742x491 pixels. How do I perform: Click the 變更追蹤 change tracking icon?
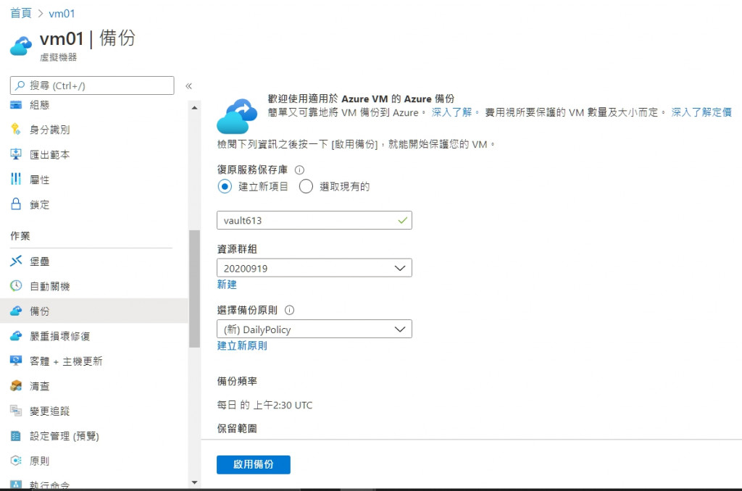click(x=16, y=411)
